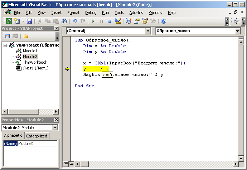Open File menu
This screenshot has height=170, width=247.
click(x=17, y=13)
